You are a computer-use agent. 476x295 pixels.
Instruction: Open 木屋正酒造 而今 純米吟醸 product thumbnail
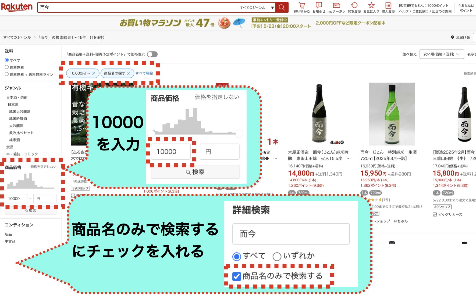coord(319,114)
